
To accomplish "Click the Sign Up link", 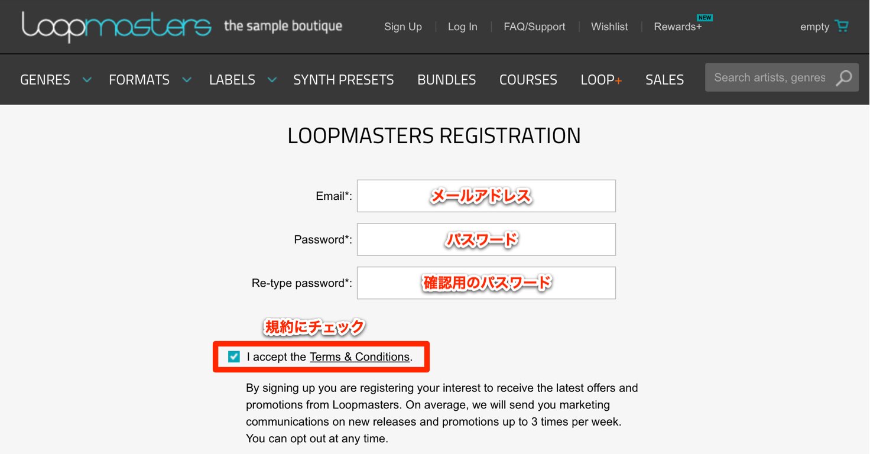I will 403,27.
